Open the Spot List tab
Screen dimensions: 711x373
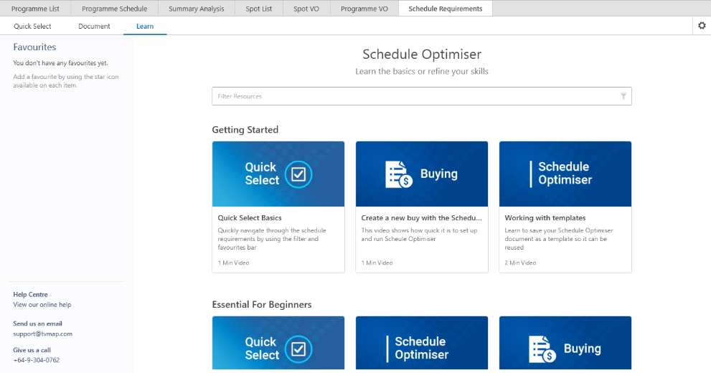coord(259,9)
